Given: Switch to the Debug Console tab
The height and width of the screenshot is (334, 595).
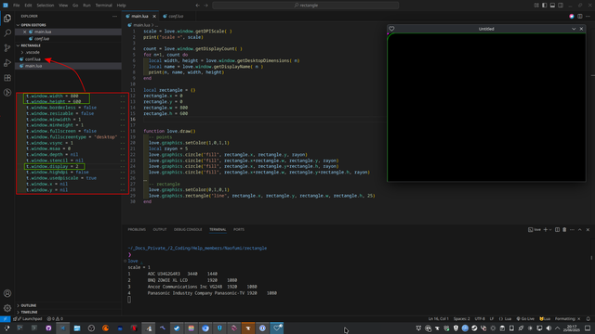Looking at the screenshot, I should 188,230.
